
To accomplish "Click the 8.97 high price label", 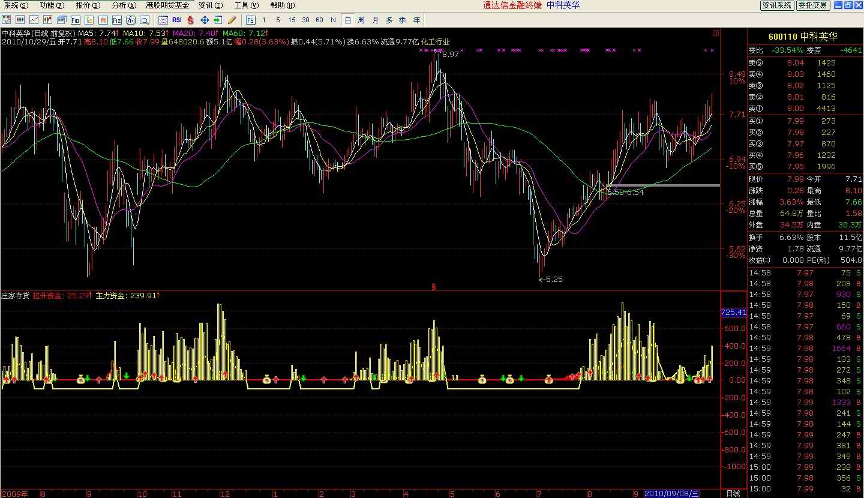I will click(451, 55).
